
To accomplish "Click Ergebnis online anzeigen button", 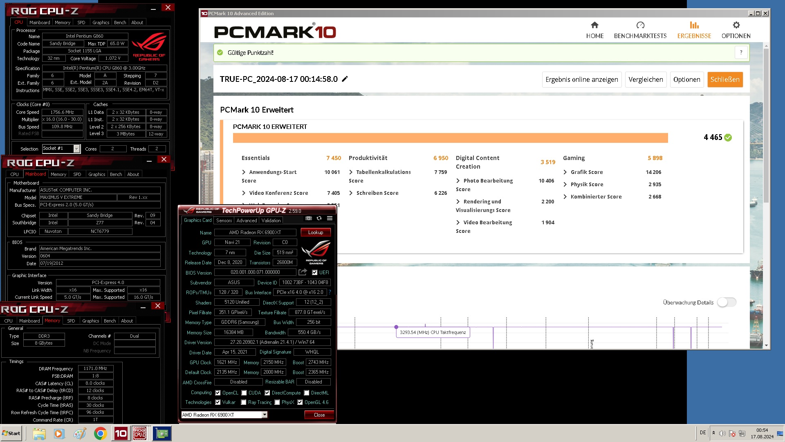I will pyautogui.click(x=582, y=79).
